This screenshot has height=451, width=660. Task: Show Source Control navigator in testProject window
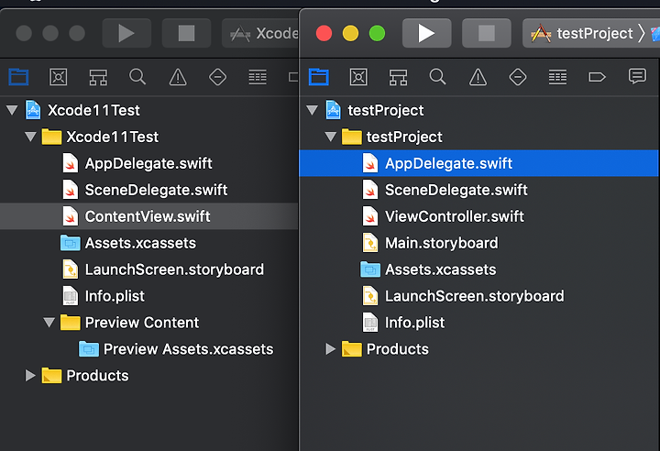click(358, 77)
